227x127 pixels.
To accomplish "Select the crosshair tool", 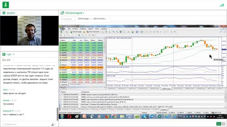I will coord(65,35).
